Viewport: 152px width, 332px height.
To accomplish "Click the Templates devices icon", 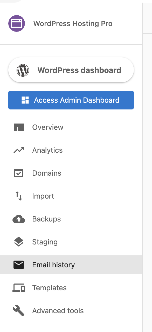I will point(19,288).
